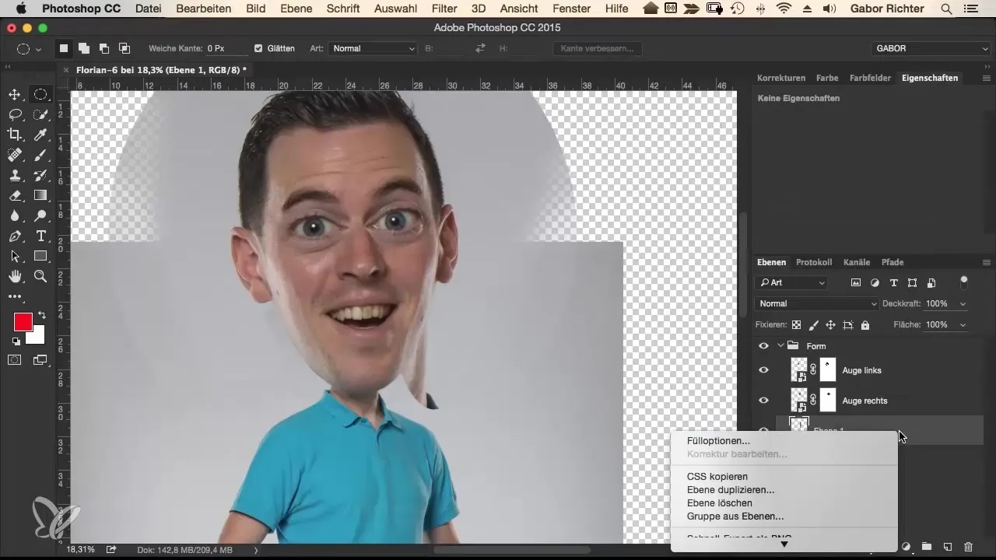Select the Eyedropper tool
The image size is (996, 560).
[40, 135]
